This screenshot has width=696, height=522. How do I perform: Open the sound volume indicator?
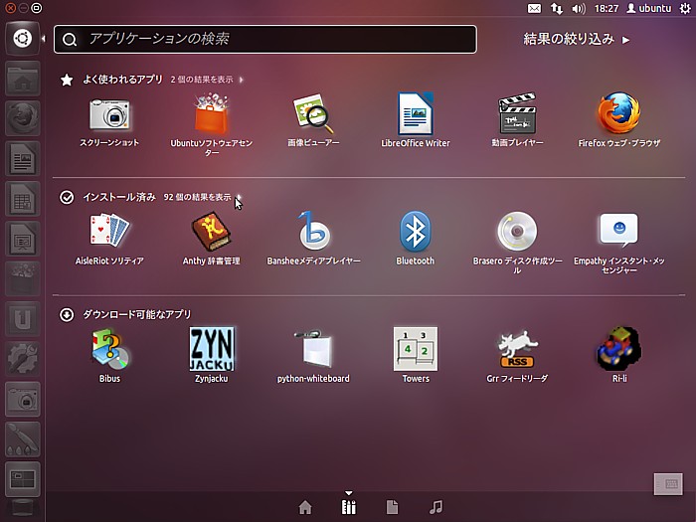click(579, 8)
